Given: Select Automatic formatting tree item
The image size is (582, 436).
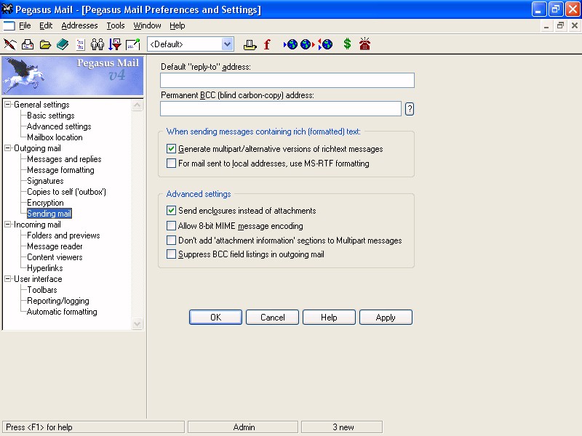Looking at the screenshot, I should (62, 312).
